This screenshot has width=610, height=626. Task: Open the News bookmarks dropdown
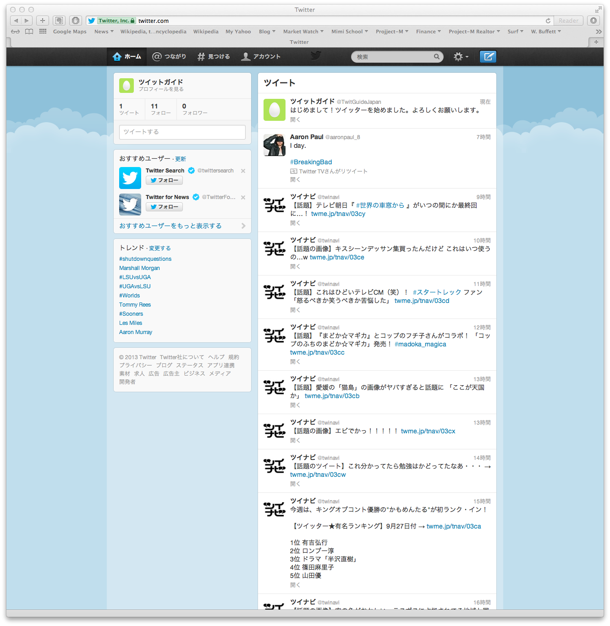click(x=104, y=32)
